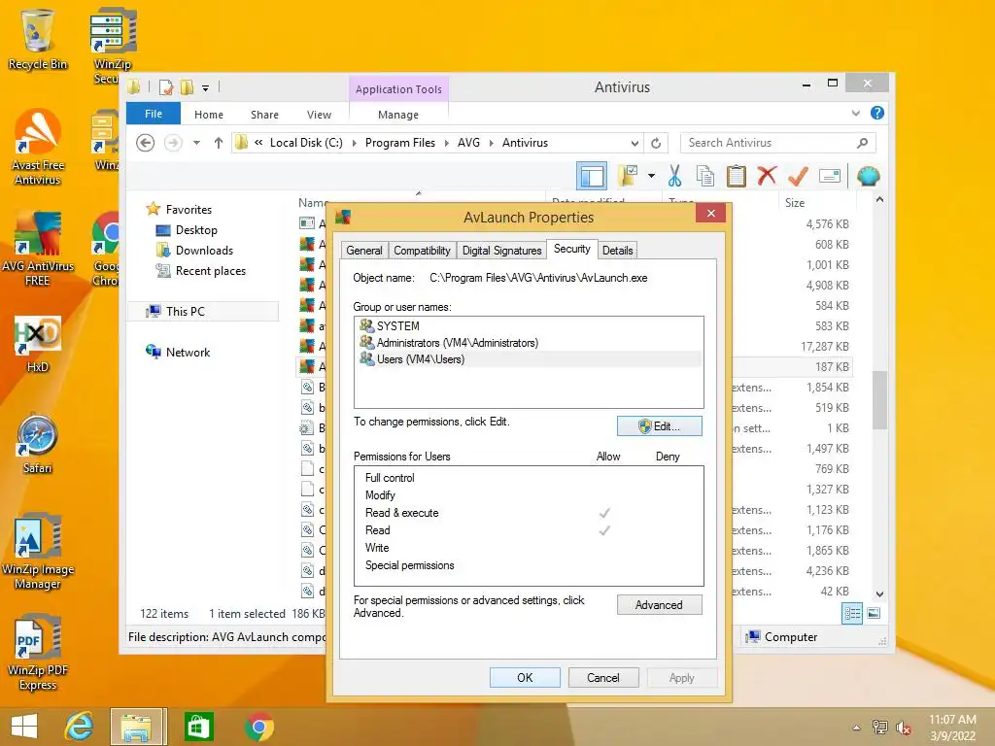The width and height of the screenshot is (995, 746).
Task: Select Network in navigation pane
Action: [x=188, y=352]
